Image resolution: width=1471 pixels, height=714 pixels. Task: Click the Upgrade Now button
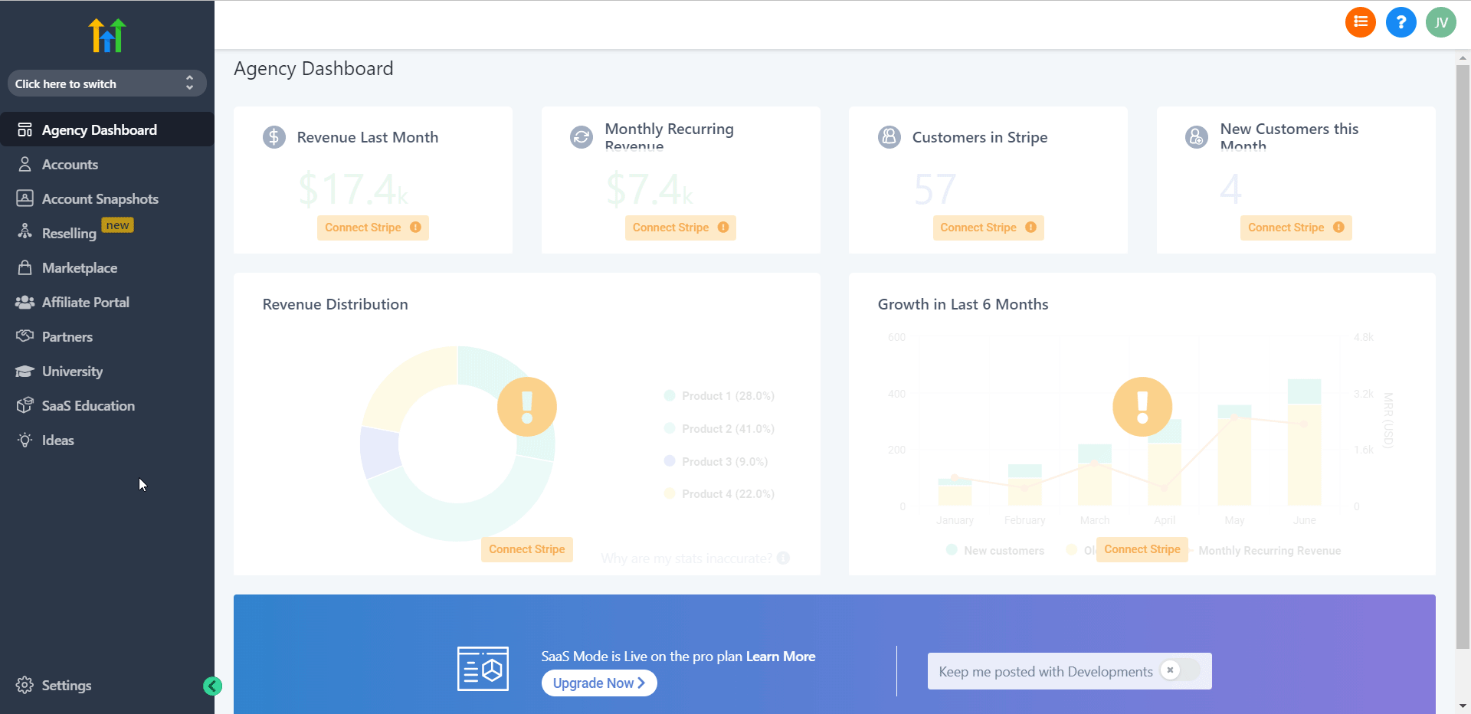tap(598, 683)
